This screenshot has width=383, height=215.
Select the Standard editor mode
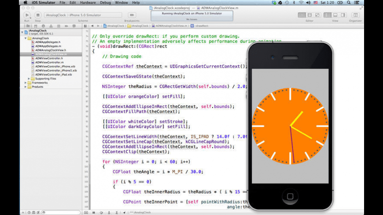point(302,15)
